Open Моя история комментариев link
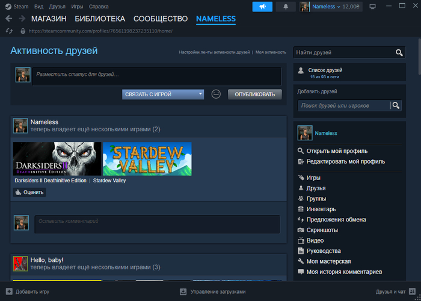 (x=344, y=272)
